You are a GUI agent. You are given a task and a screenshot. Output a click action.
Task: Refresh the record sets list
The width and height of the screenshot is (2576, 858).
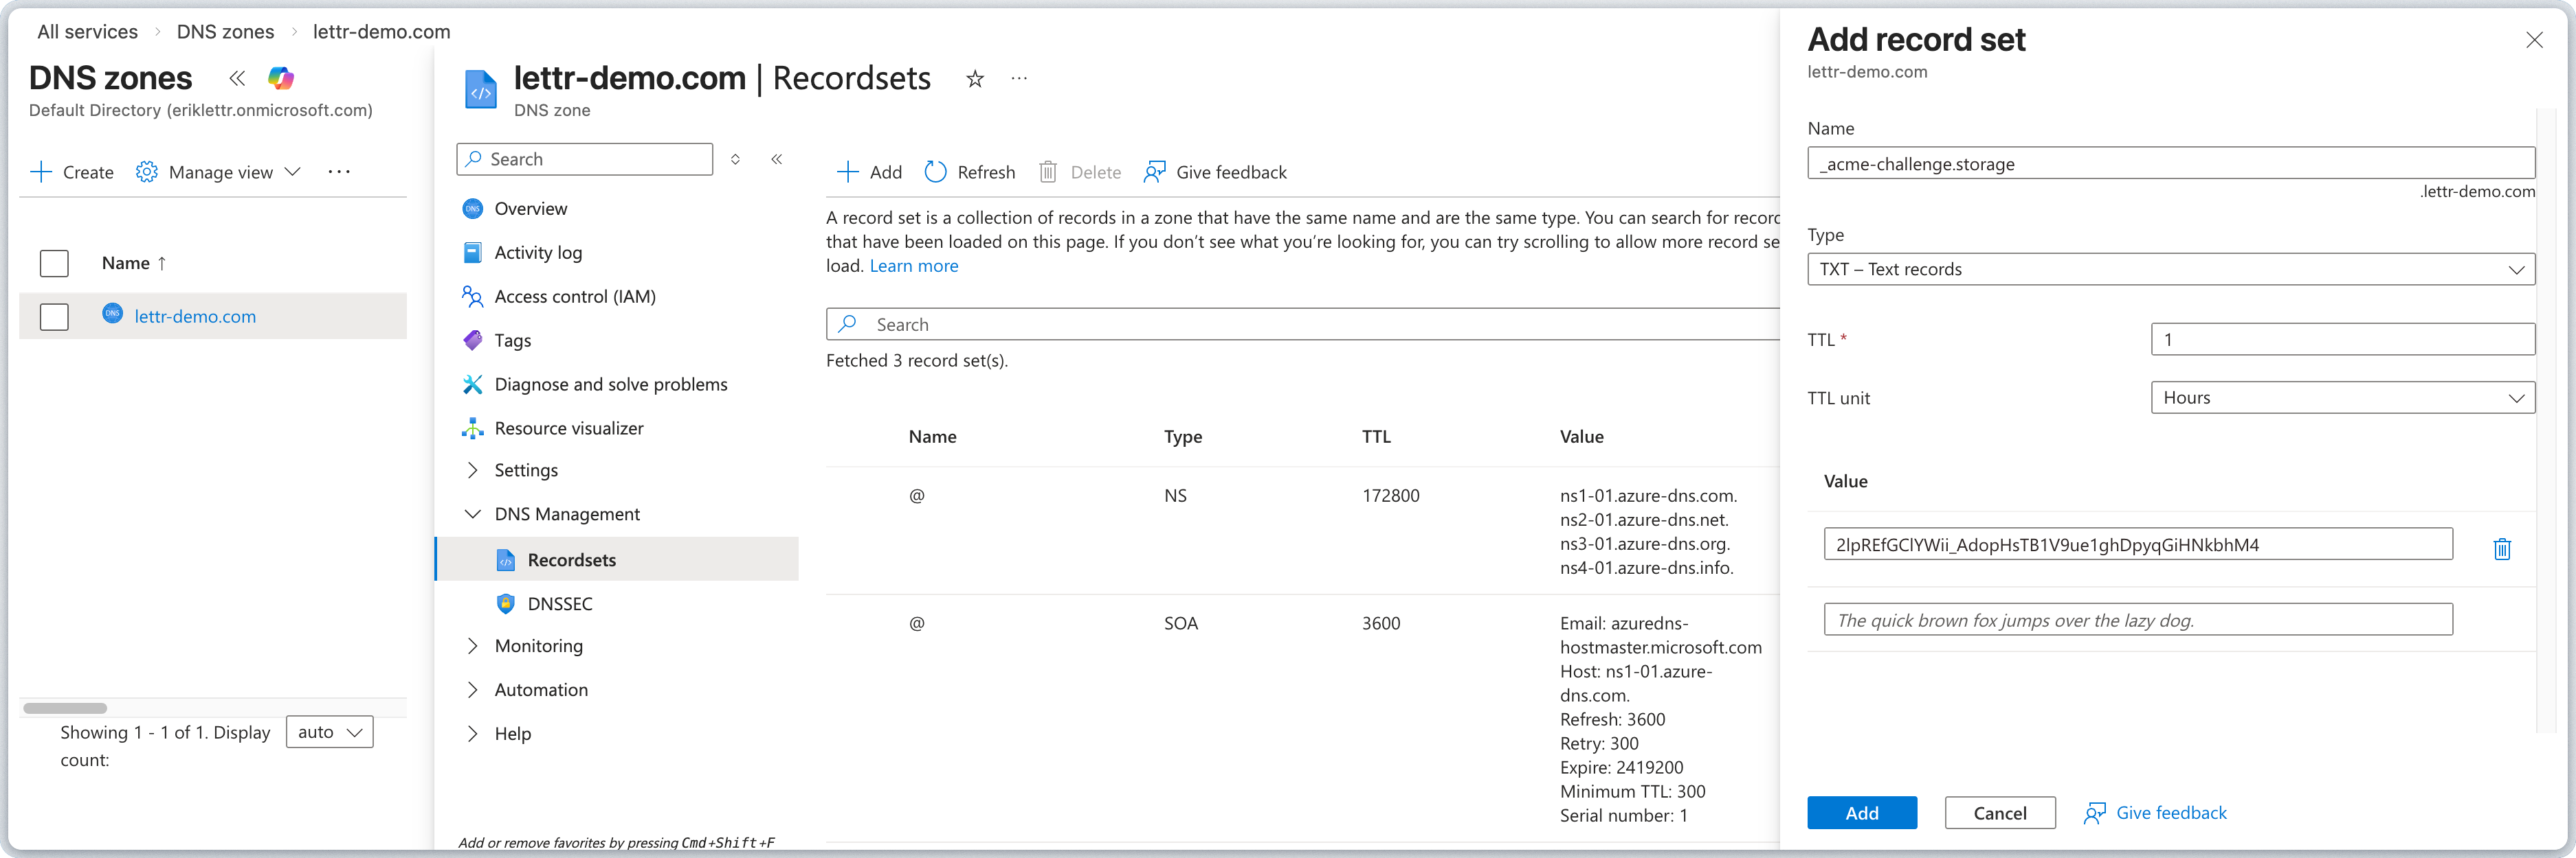tap(969, 172)
